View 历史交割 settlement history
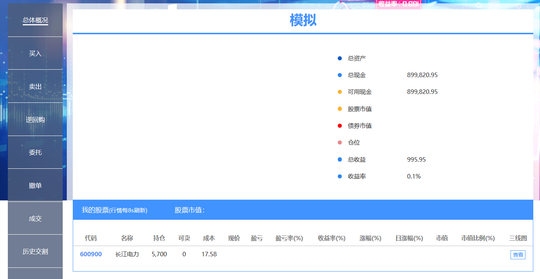This screenshot has height=279, width=540. tap(35, 251)
